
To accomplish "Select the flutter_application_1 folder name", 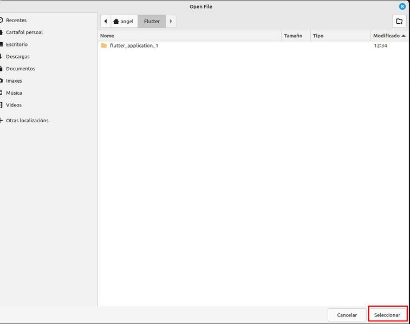I will [134, 45].
